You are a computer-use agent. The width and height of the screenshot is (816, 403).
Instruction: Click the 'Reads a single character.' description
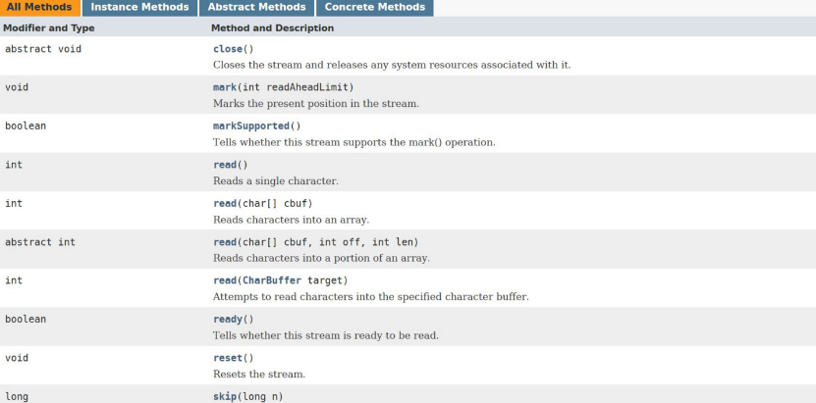pyautogui.click(x=275, y=180)
